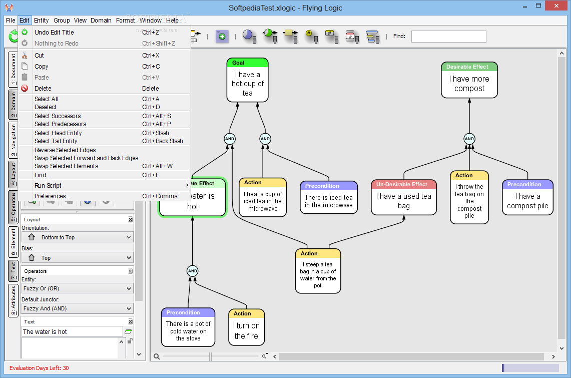The width and height of the screenshot is (571, 378).
Task: Toggle the 3: Navigation side tab
Action: (13, 140)
